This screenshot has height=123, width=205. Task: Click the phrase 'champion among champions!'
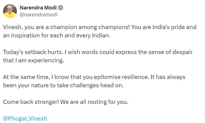click(90, 27)
